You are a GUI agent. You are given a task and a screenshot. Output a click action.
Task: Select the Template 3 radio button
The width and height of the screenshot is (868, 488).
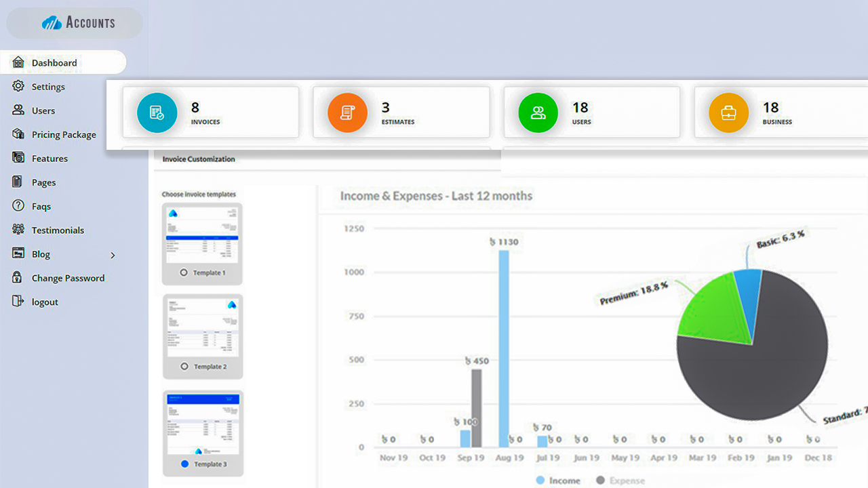(x=184, y=464)
